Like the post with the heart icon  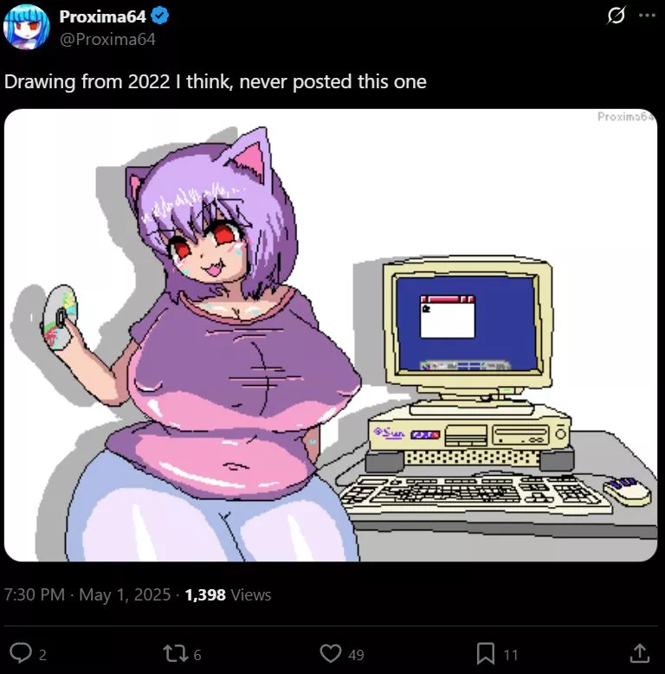point(331,653)
